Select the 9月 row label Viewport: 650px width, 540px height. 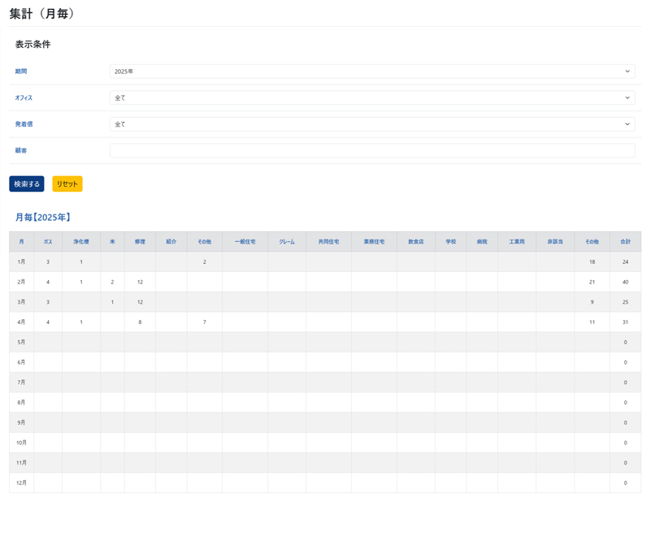[x=22, y=423]
